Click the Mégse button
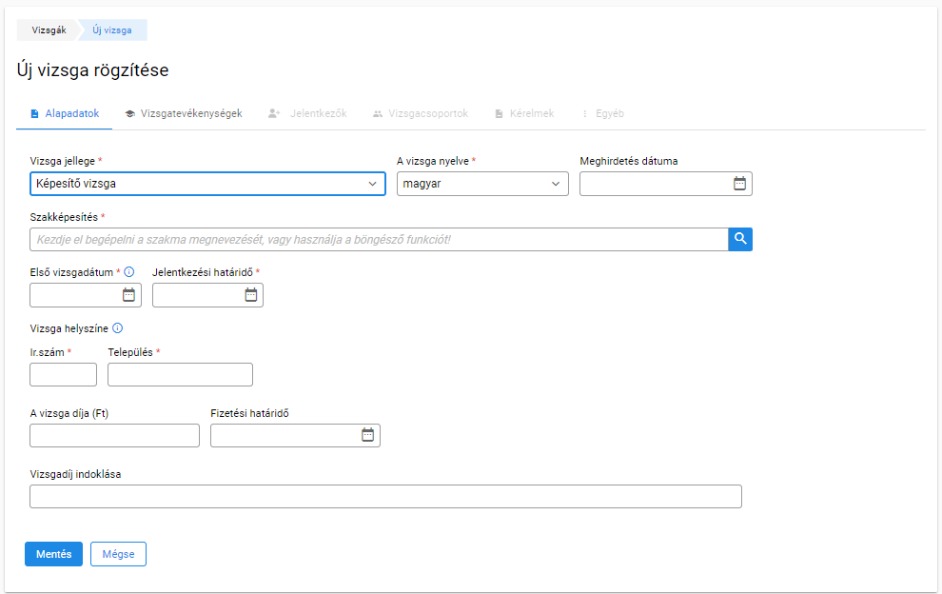Viewport: 942px width, 594px height. [118, 554]
